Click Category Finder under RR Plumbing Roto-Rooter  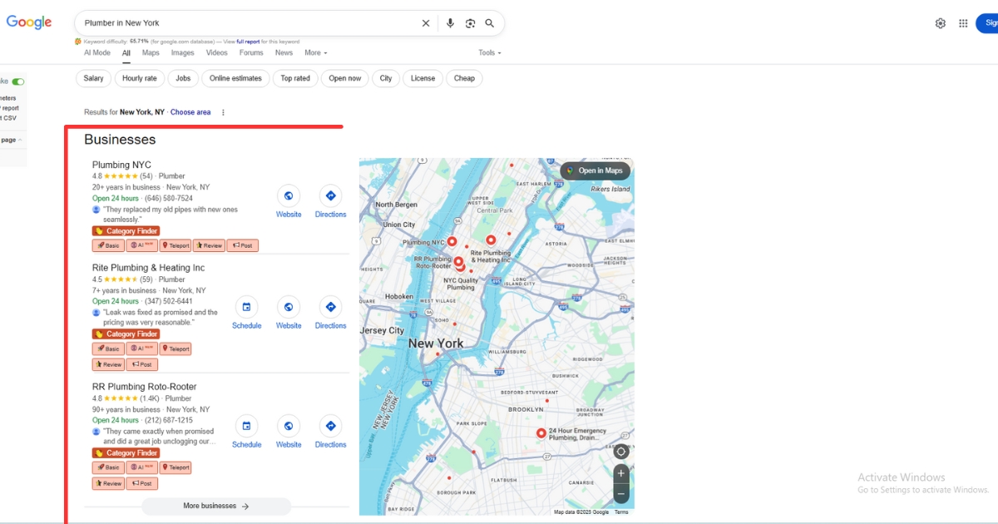tap(126, 453)
